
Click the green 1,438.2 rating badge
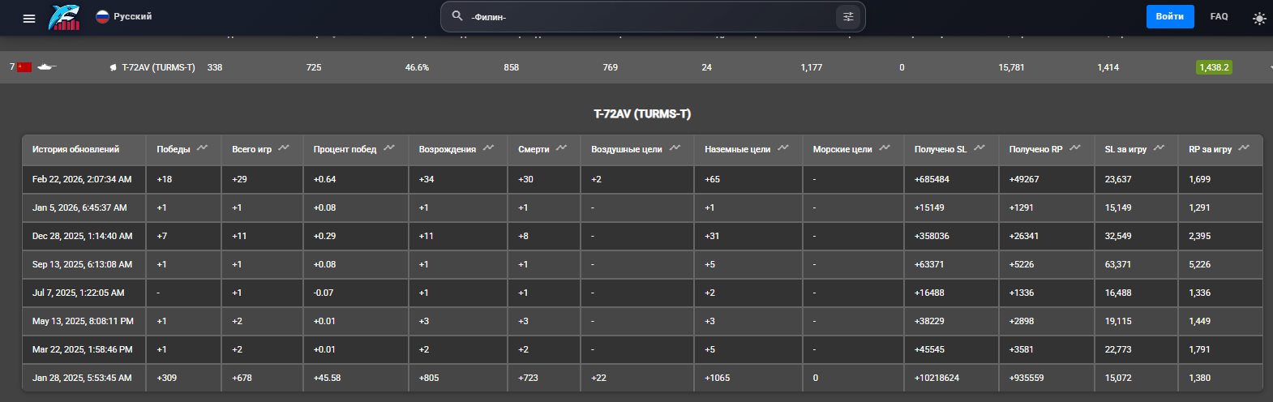[1214, 67]
